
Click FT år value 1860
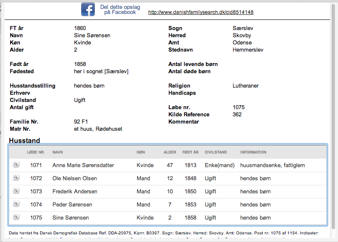click(x=80, y=28)
